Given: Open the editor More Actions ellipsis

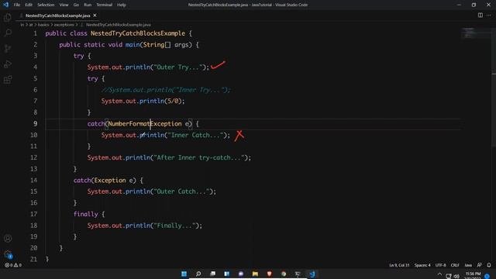Looking at the screenshot, I should point(489,15).
